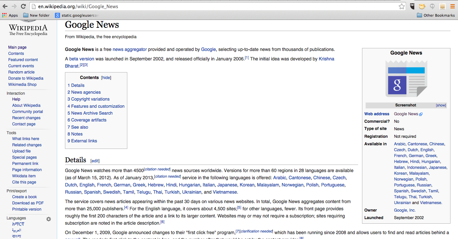Click the page info icon in address bar
Viewport: 458px width, 239px height.
pyautogui.click(x=34, y=6)
